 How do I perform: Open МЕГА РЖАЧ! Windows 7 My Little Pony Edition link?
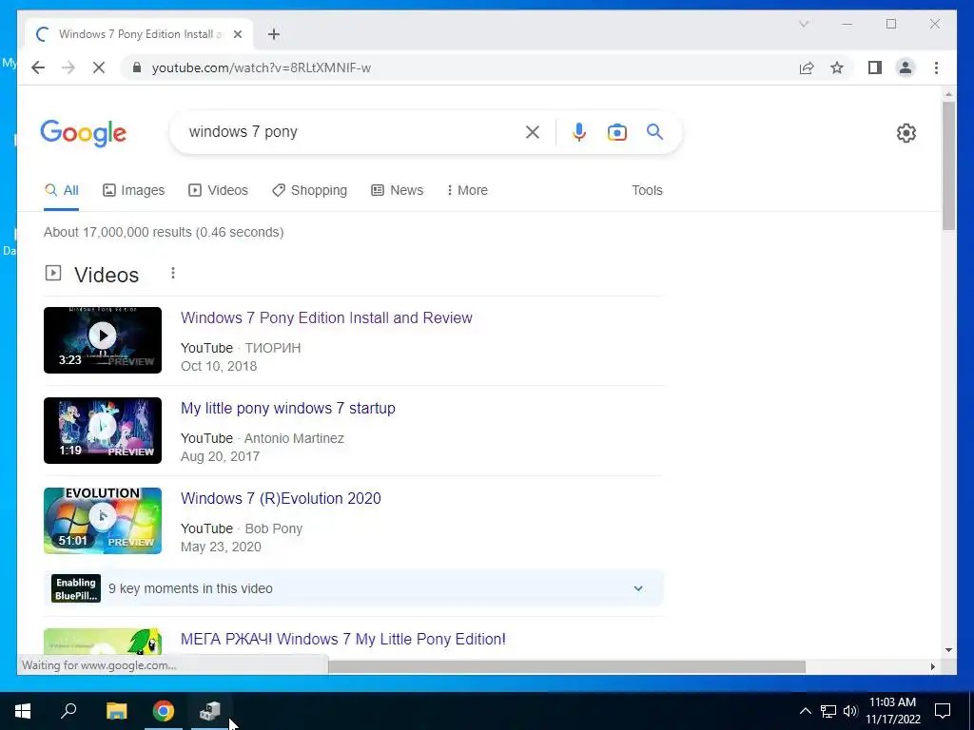point(343,639)
